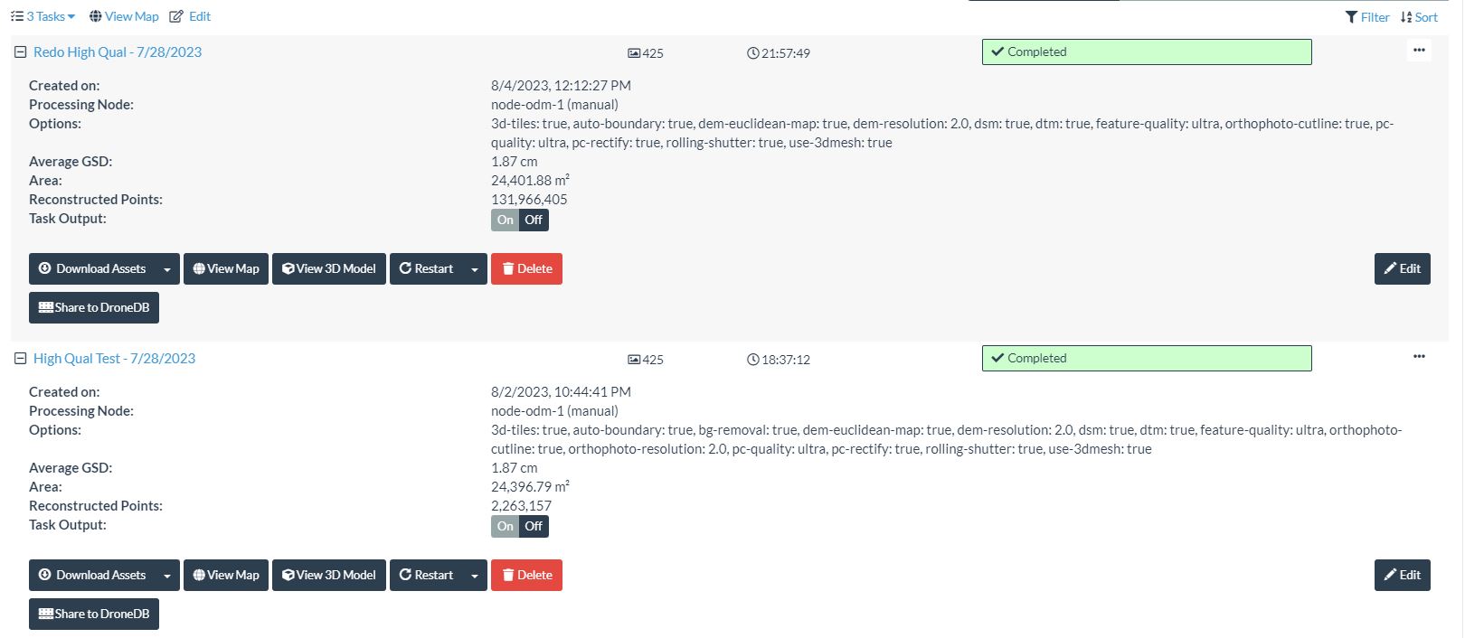Viewport: 1465px width, 638px height.
Task: Click the project Edit link at top
Action: (x=190, y=16)
